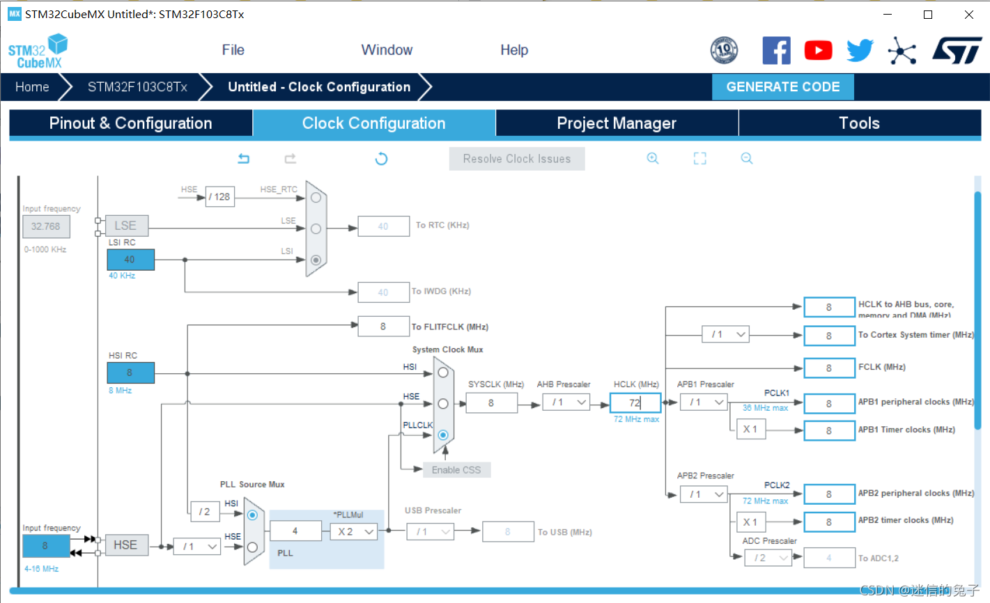Click the To FLITFCLK value box
The width and height of the screenshot is (990, 603).
[x=383, y=326]
